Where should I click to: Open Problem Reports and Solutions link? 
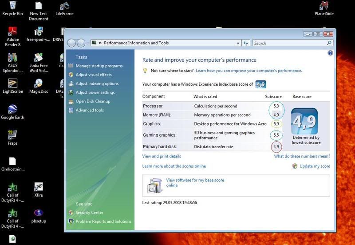pyautogui.click(x=103, y=221)
